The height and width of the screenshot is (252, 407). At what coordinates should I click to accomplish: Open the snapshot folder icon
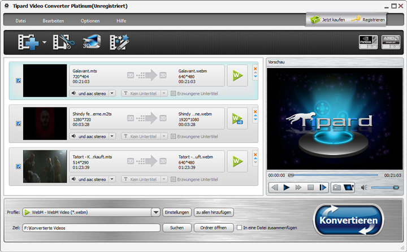349,188
